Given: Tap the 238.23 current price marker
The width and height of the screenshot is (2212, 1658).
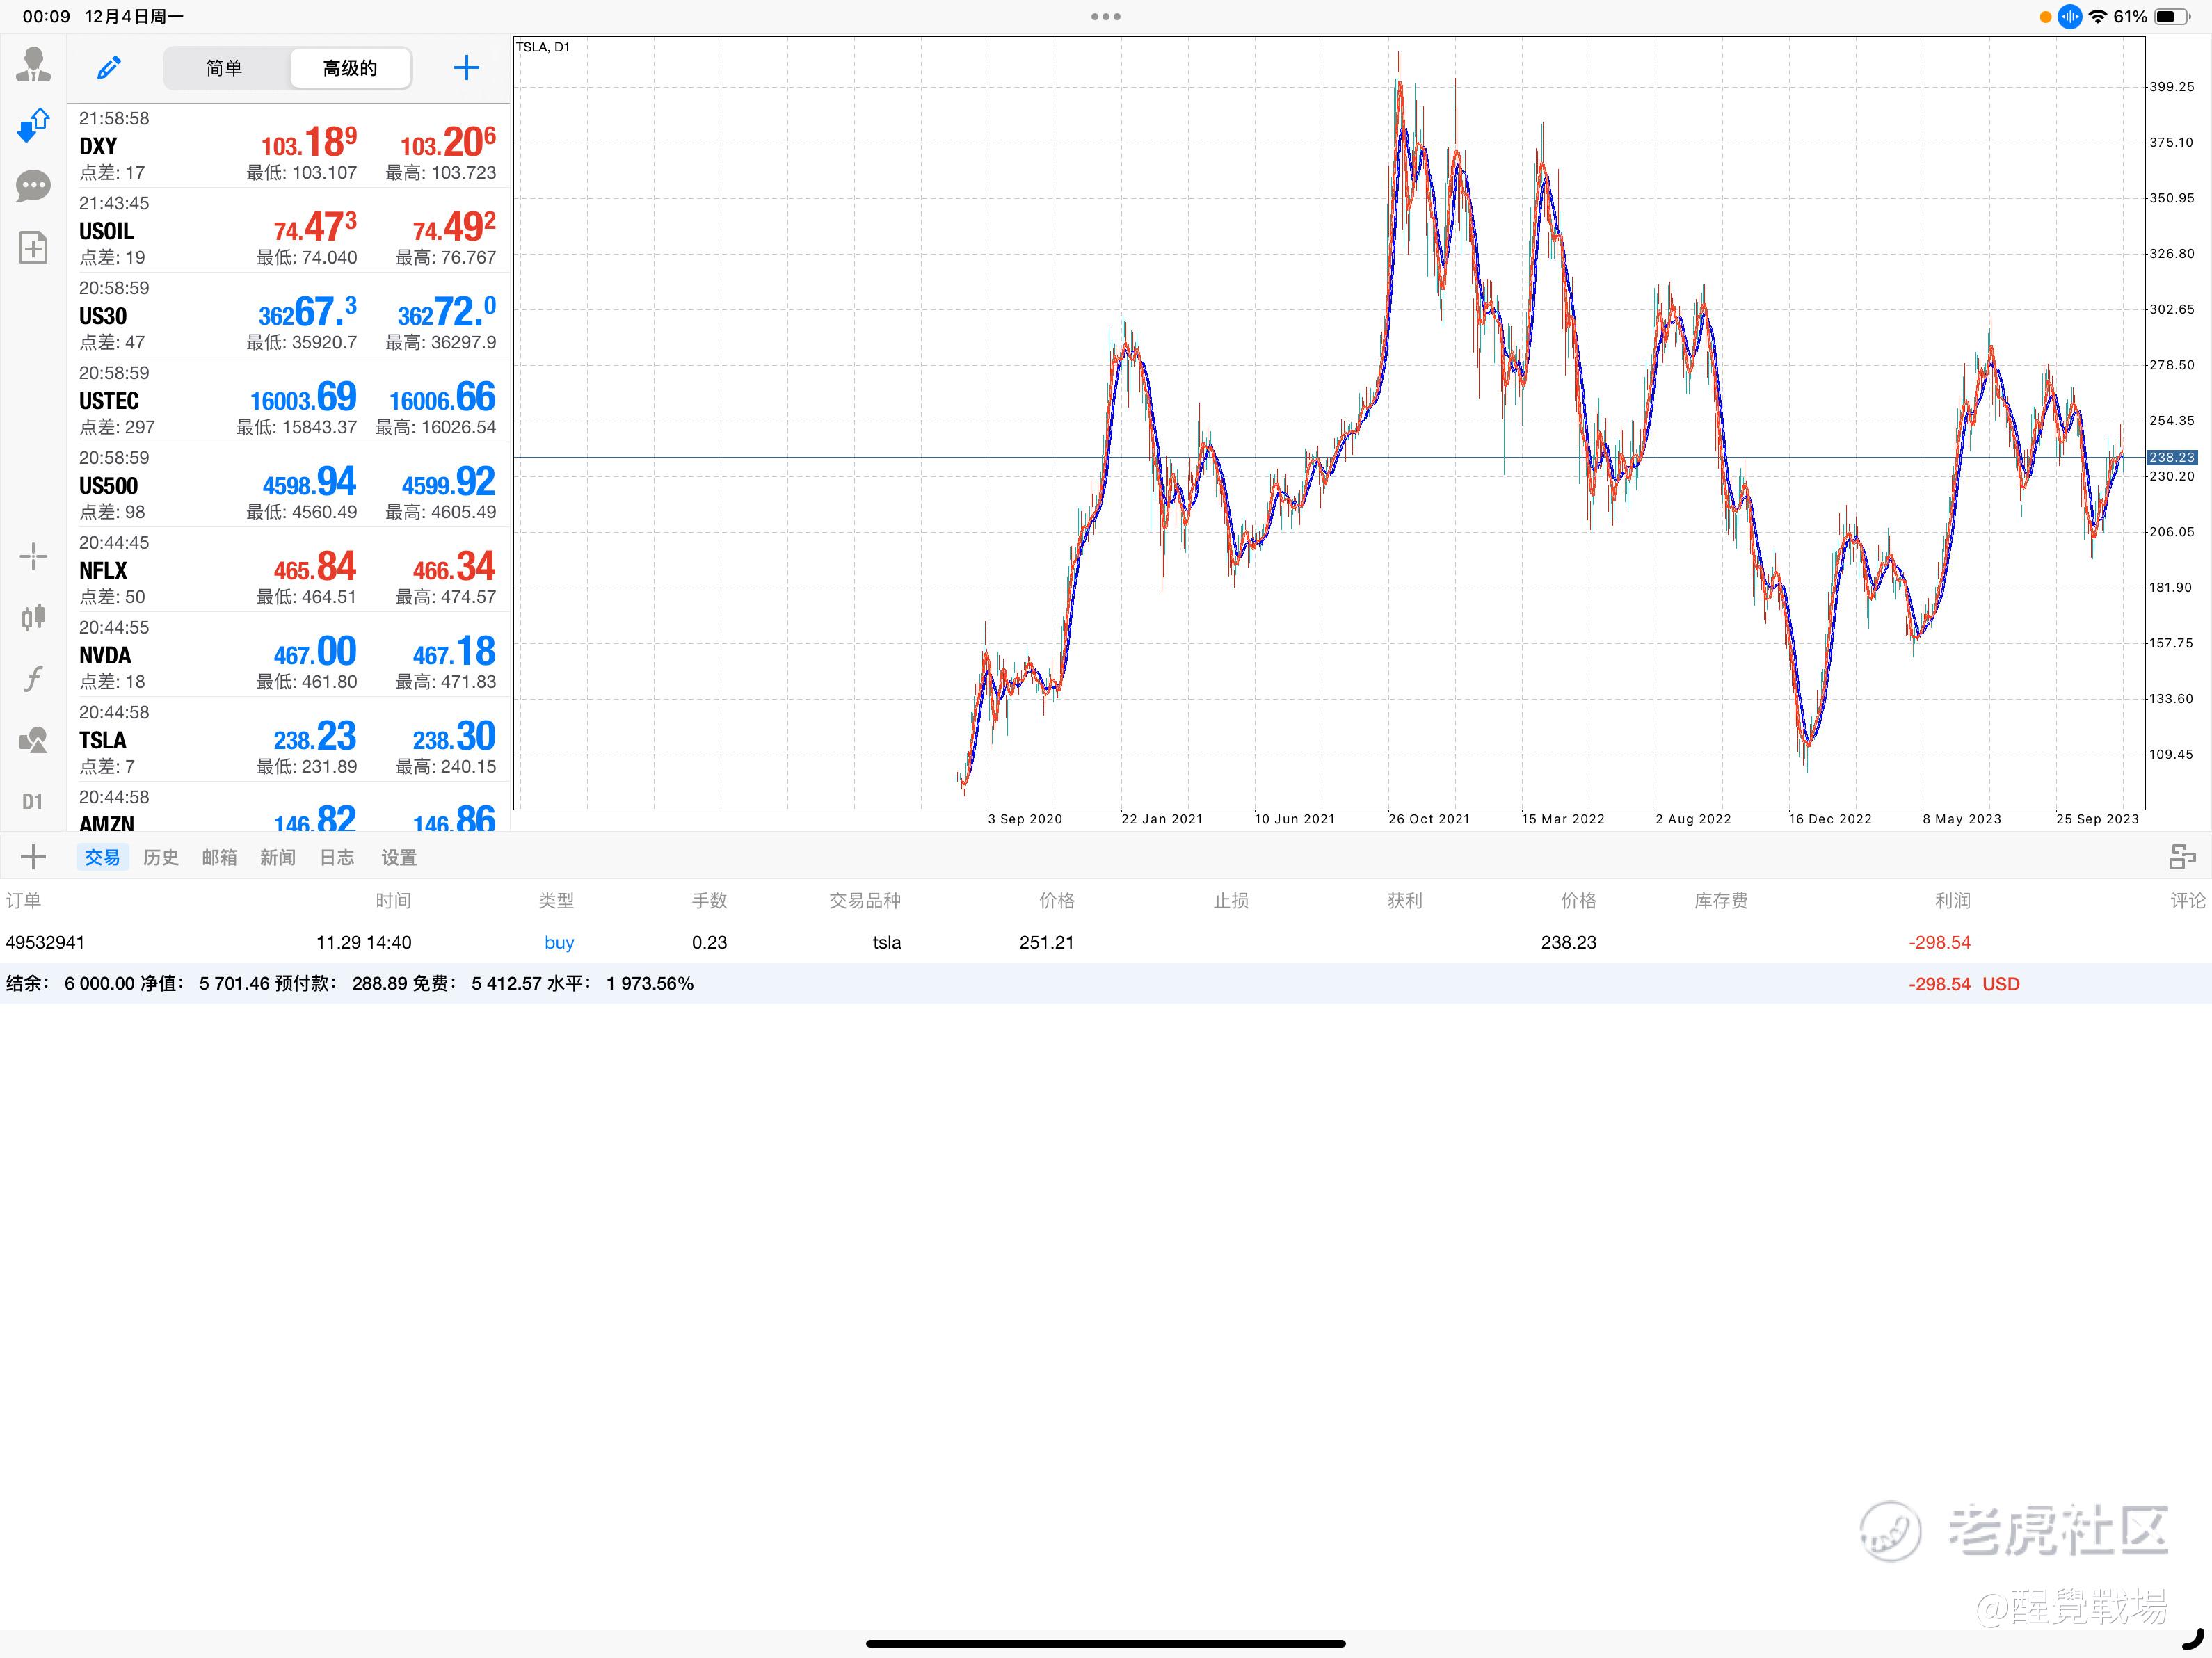Looking at the screenshot, I should pos(2171,458).
